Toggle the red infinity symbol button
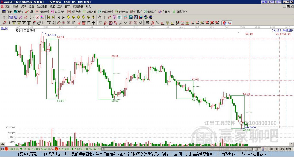The image size is (294, 157). click(x=229, y=23)
